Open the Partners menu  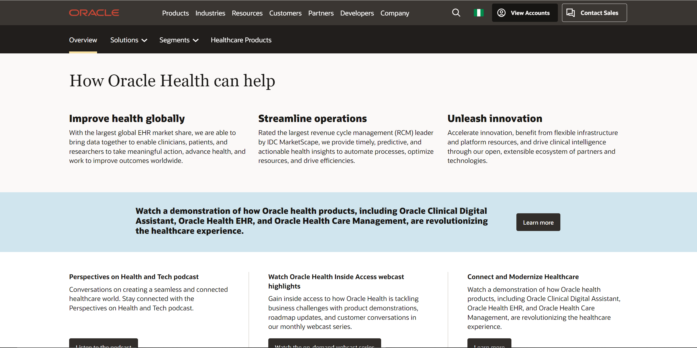click(321, 13)
